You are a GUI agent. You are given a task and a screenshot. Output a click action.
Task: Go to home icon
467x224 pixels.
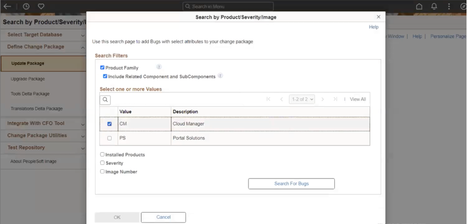click(419, 6)
